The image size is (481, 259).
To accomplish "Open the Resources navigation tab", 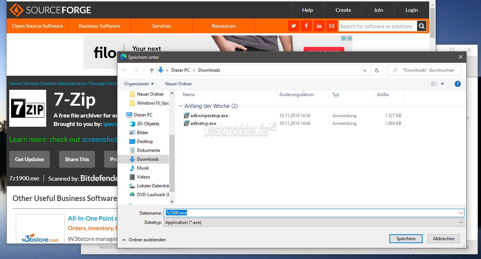I will pyautogui.click(x=224, y=26).
